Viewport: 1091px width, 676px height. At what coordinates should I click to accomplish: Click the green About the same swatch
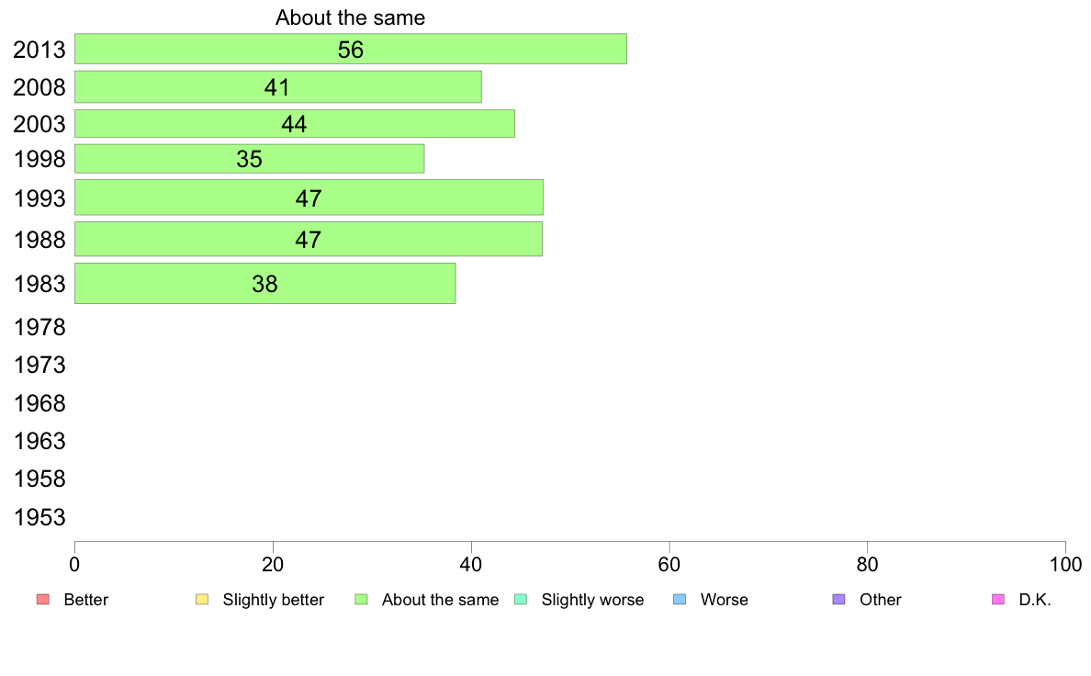point(361,600)
